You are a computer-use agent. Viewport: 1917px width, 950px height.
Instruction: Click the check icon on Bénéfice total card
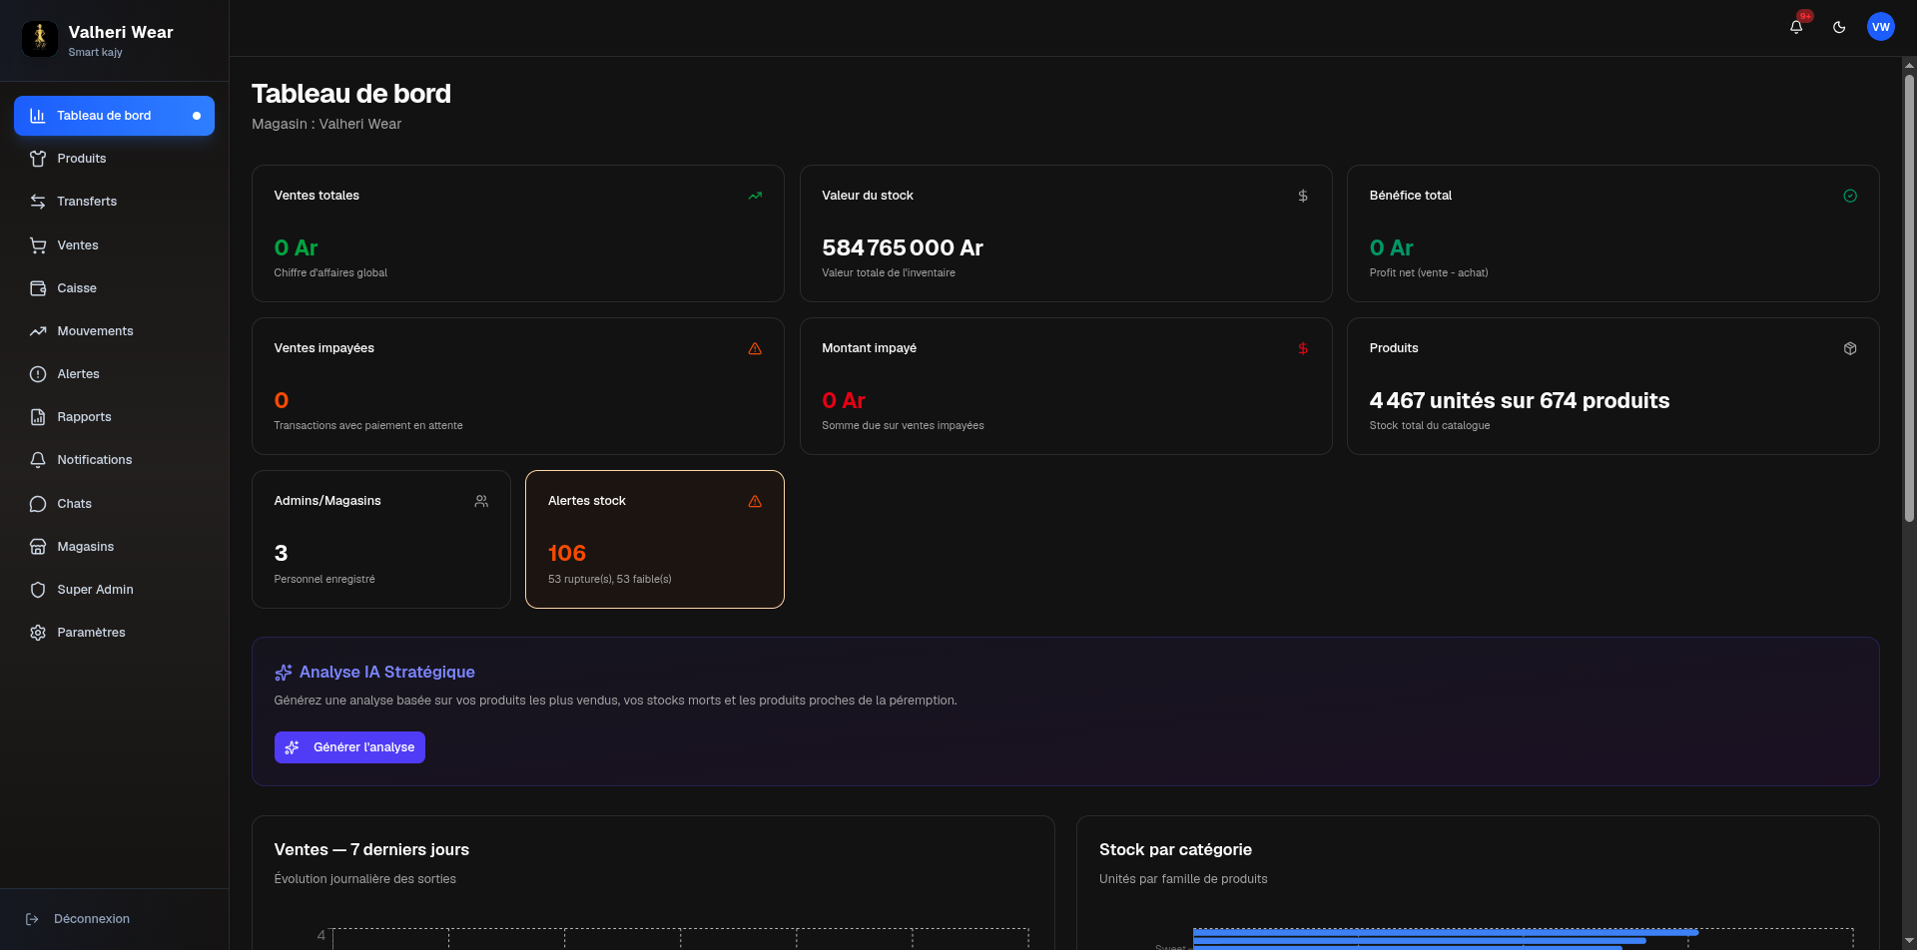(1850, 196)
